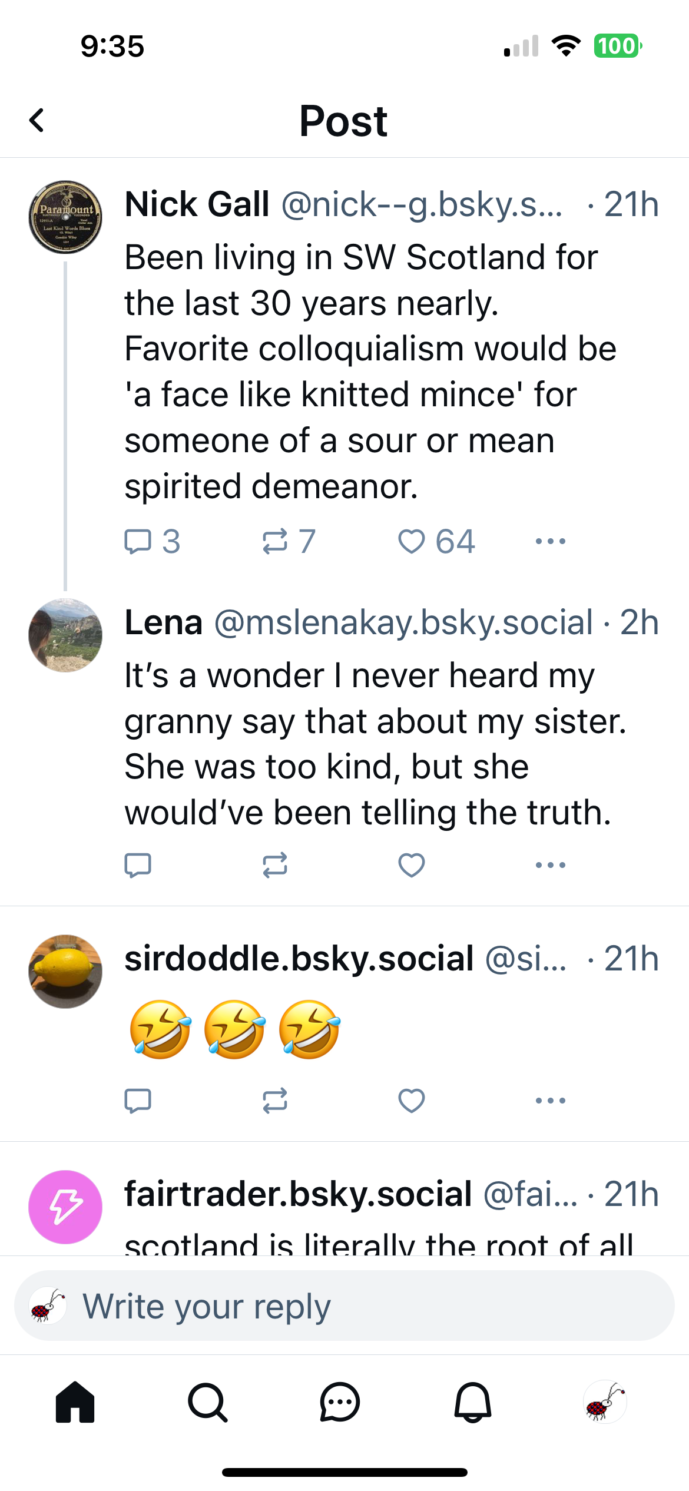Tap the sirdoddle lemon avatar
Image resolution: width=689 pixels, height=1491 pixels.
pyautogui.click(x=65, y=971)
